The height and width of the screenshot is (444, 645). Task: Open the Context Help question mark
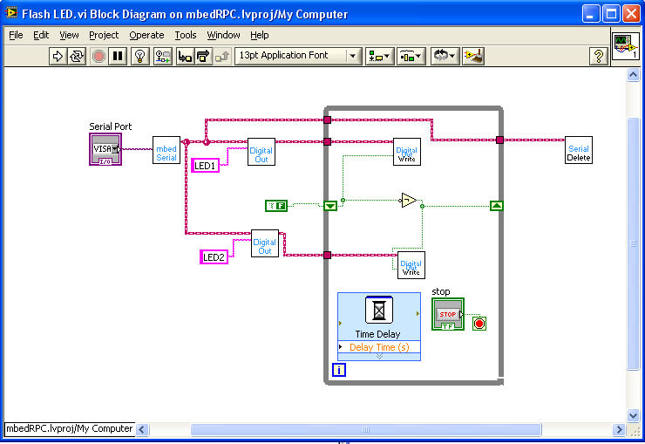tap(599, 56)
